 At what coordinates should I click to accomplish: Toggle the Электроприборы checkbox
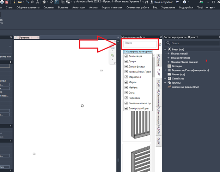click(126, 108)
